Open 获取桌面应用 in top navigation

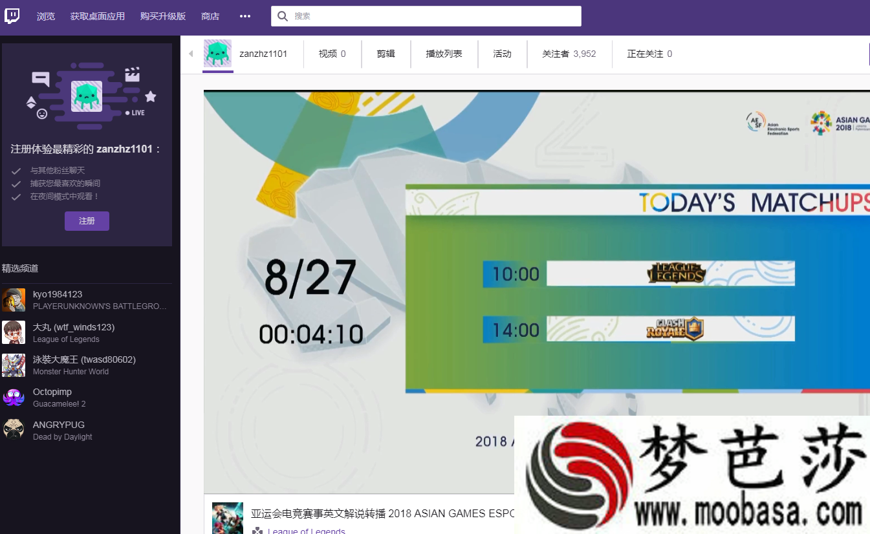(98, 16)
